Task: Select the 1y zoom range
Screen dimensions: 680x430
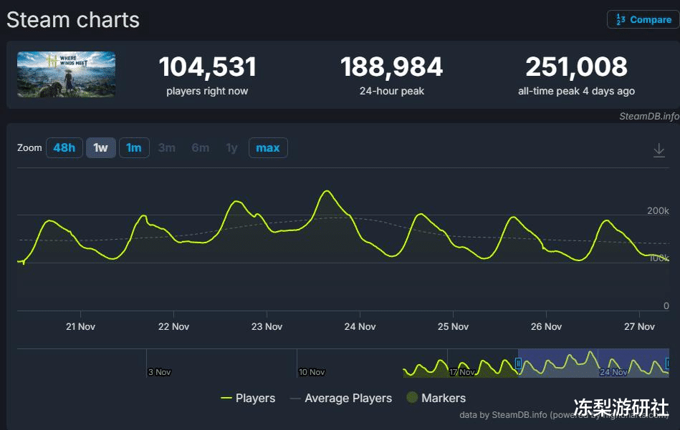Action: click(x=231, y=147)
